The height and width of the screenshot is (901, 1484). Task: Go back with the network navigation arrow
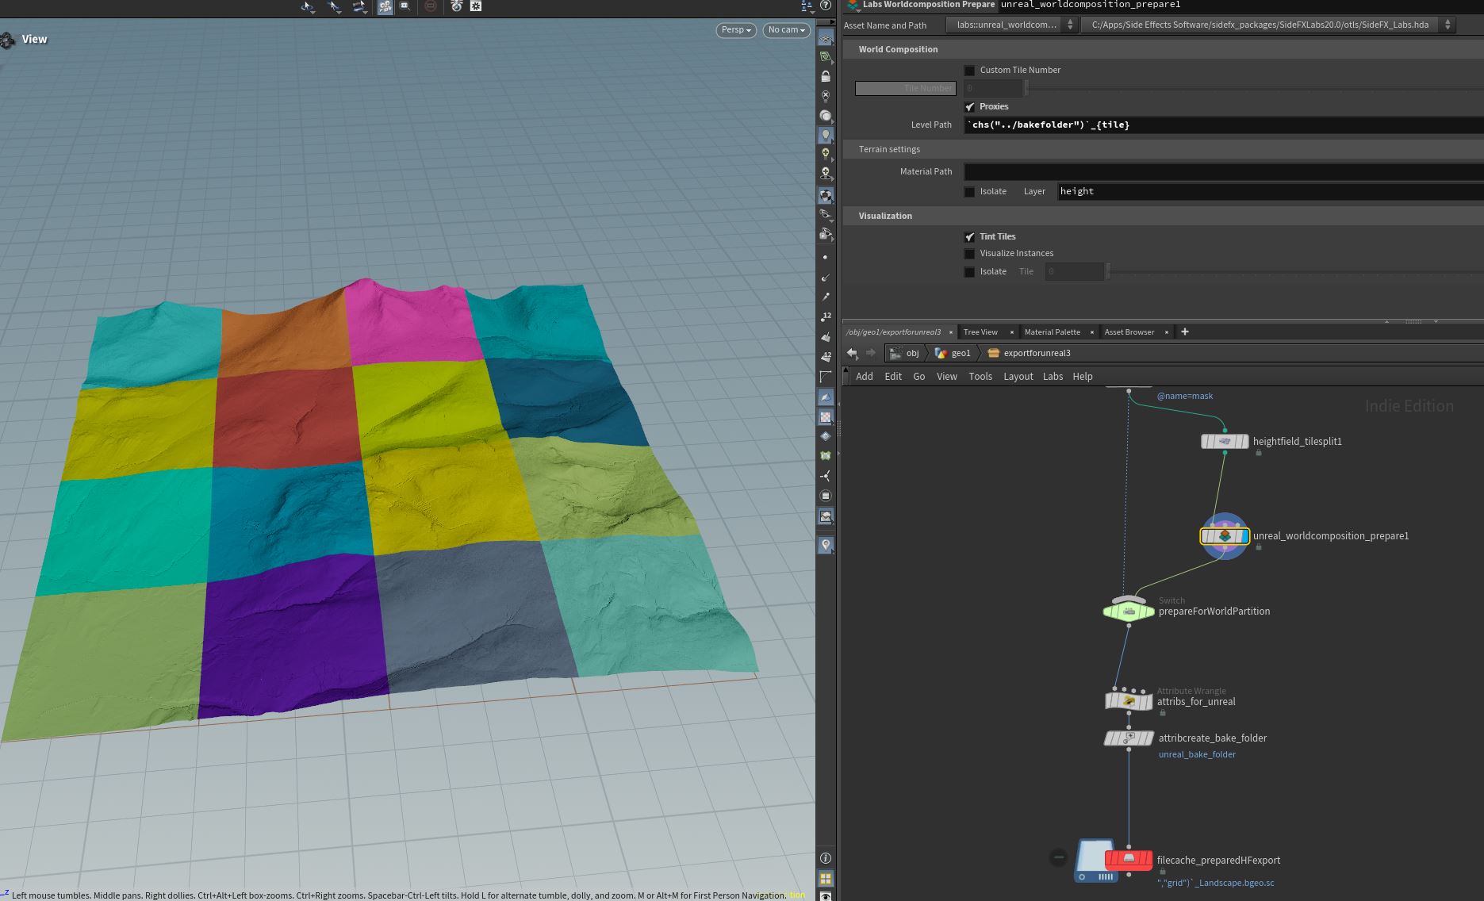pos(852,353)
